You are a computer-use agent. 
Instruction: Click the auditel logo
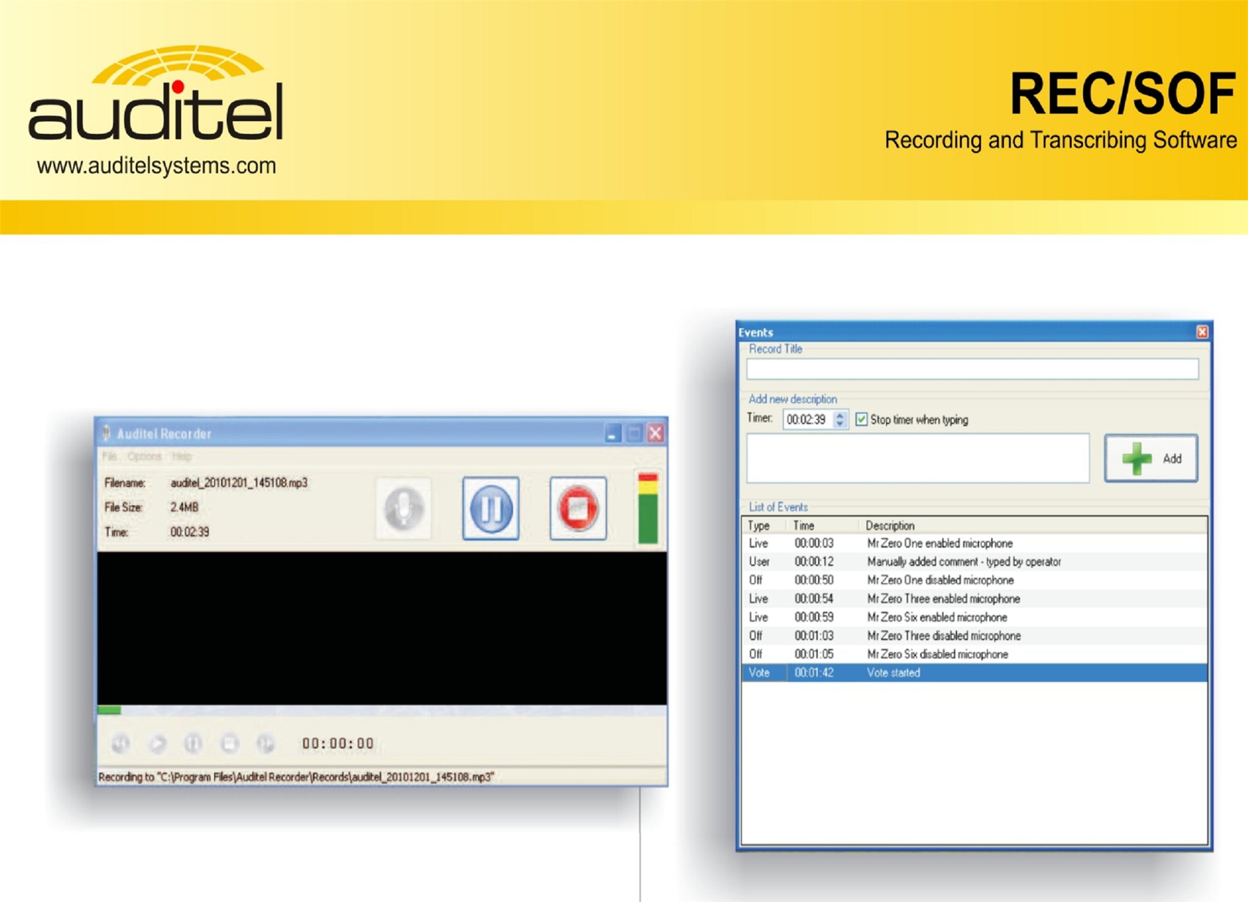point(156,93)
